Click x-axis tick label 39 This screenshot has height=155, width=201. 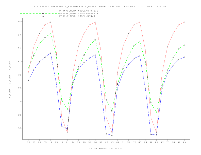tap(101, 142)
